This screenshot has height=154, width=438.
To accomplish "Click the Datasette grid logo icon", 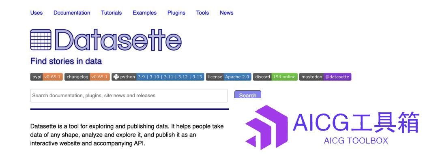I will (x=41, y=40).
